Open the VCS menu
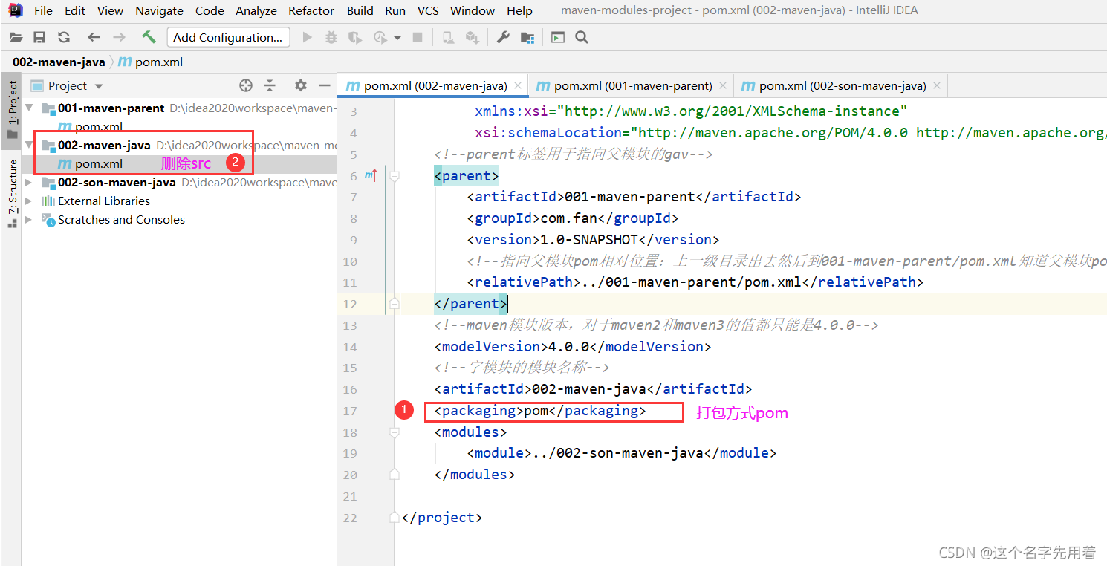 pyautogui.click(x=428, y=10)
